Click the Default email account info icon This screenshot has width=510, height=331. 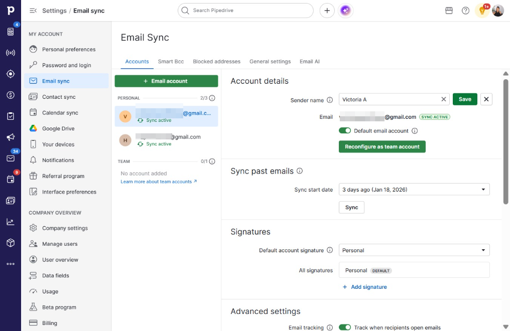(415, 131)
